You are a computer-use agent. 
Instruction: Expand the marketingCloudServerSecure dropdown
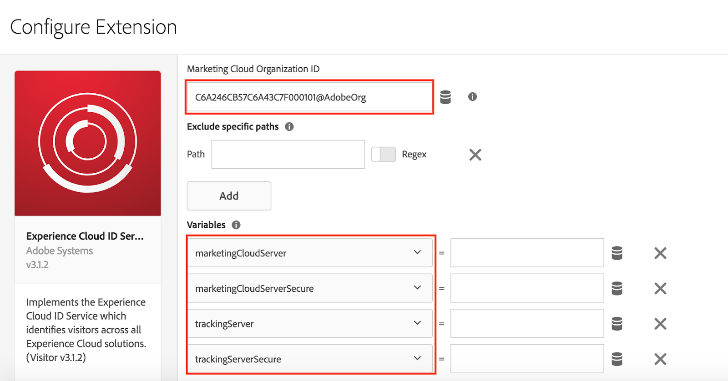(x=310, y=288)
